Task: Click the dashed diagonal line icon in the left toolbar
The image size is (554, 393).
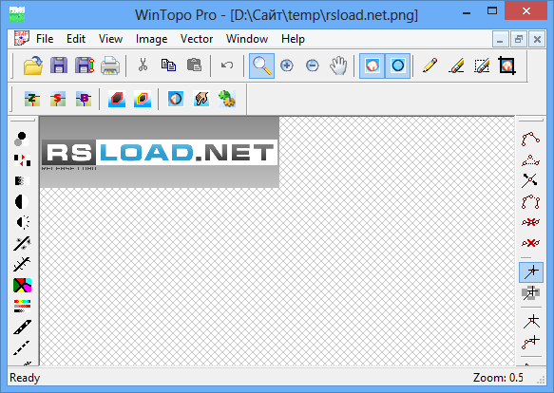Action: click(22, 347)
